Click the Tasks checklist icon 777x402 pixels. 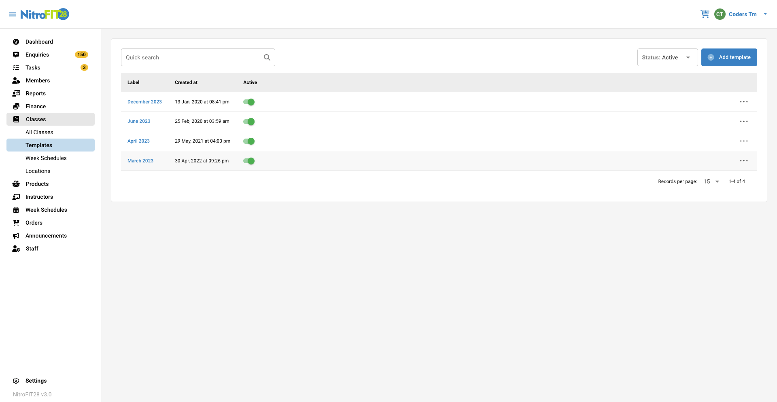coord(16,67)
